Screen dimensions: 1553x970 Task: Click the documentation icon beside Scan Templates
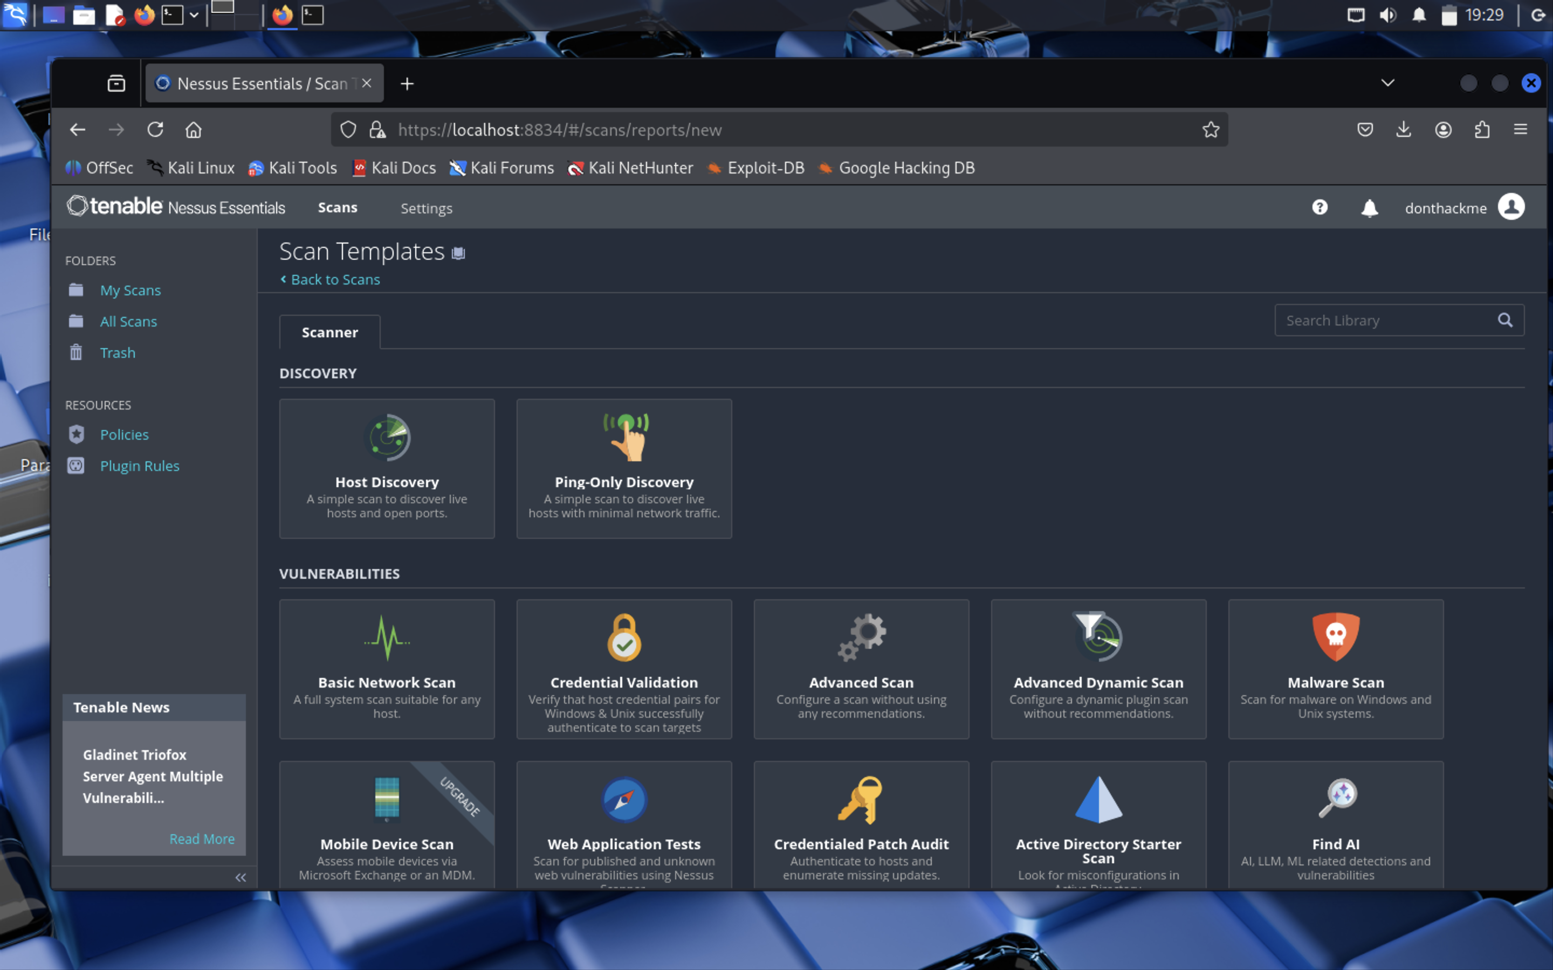click(458, 253)
